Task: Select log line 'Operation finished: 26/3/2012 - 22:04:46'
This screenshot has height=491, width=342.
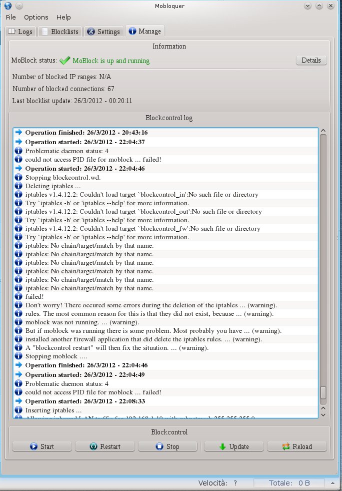Action: click(166, 365)
